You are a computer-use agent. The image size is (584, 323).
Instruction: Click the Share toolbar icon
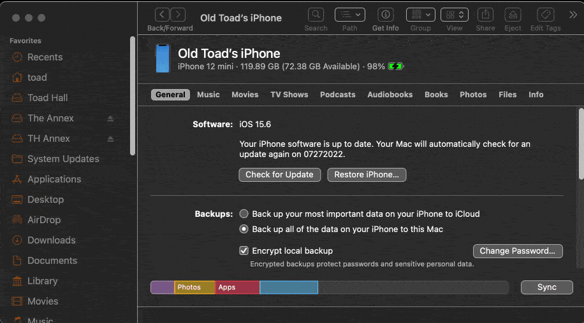pos(485,15)
